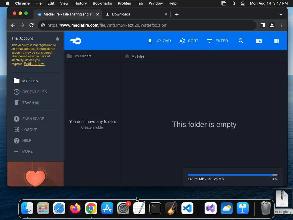Open the Filter options
293x220 pixels.
click(x=217, y=41)
